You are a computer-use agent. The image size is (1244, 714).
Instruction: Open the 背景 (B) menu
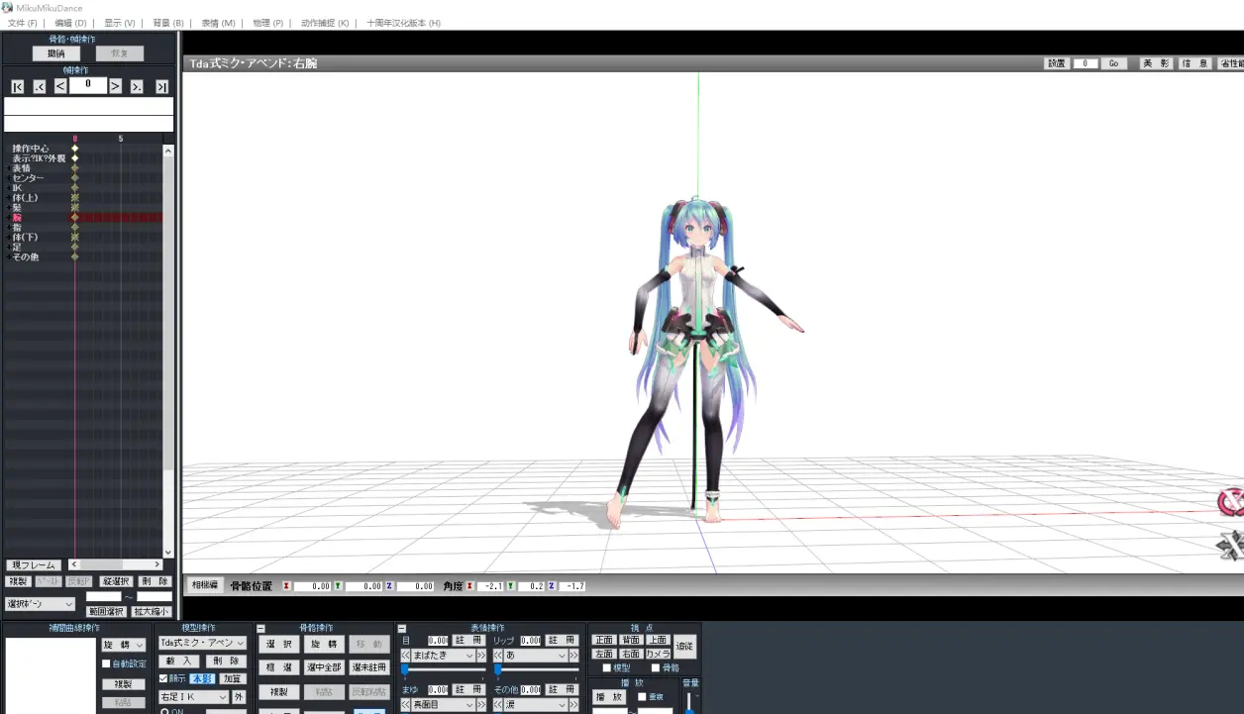point(167,23)
